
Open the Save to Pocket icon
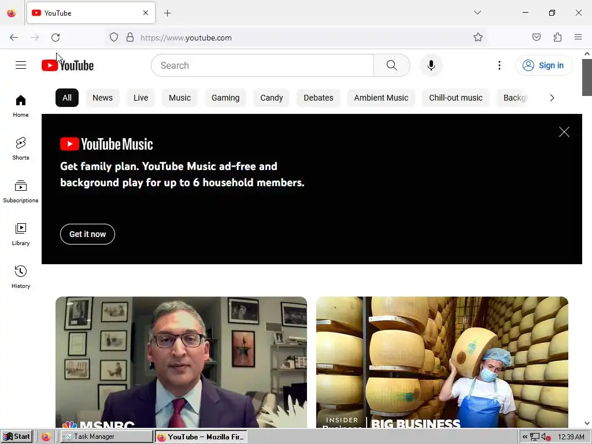click(x=536, y=37)
